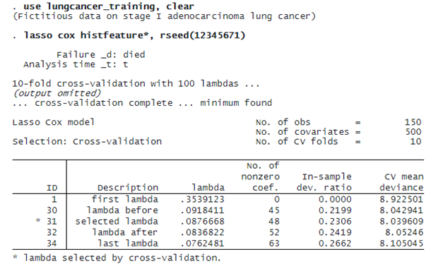The height and width of the screenshot is (264, 431).
Task: Click the 'Analysis time _t: t' line
Action: (76, 64)
